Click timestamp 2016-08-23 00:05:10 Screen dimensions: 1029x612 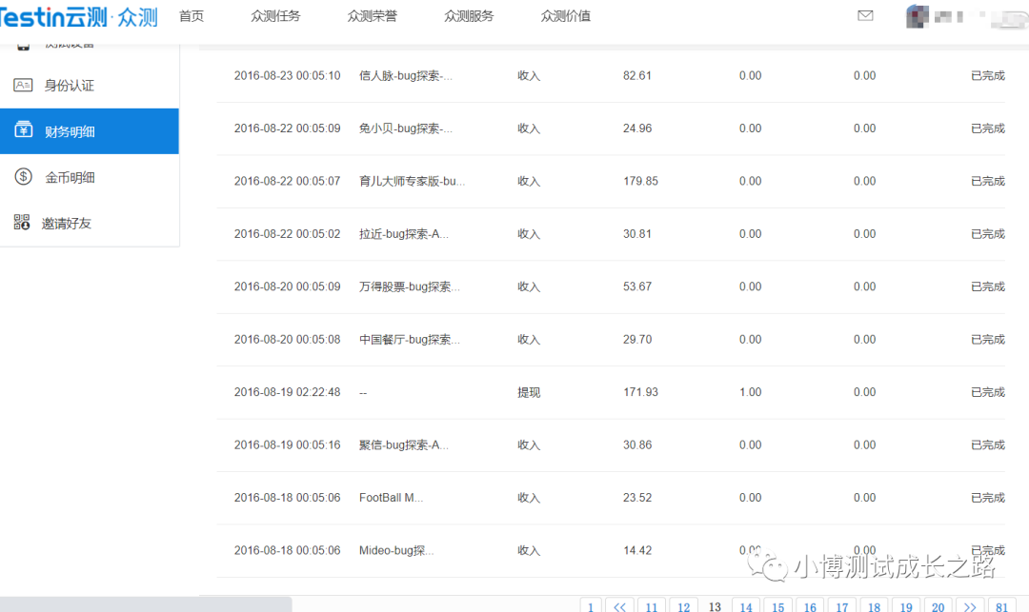tap(288, 75)
